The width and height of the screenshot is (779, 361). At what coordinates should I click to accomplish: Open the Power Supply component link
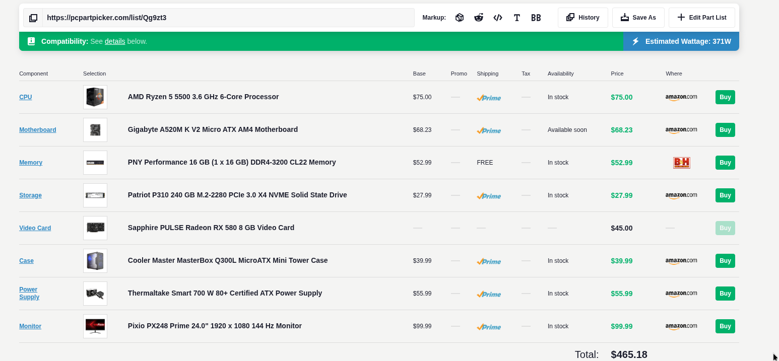[29, 293]
